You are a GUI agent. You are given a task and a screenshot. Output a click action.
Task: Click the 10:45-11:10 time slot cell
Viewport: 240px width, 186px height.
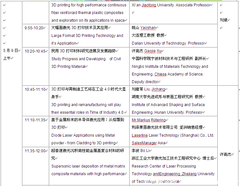point(35,89)
